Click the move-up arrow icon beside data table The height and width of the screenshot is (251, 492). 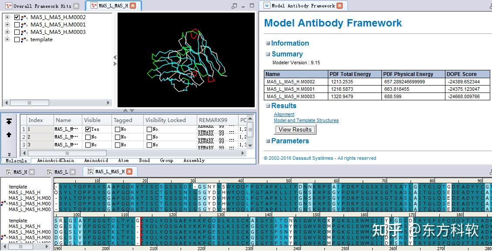(9, 135)
